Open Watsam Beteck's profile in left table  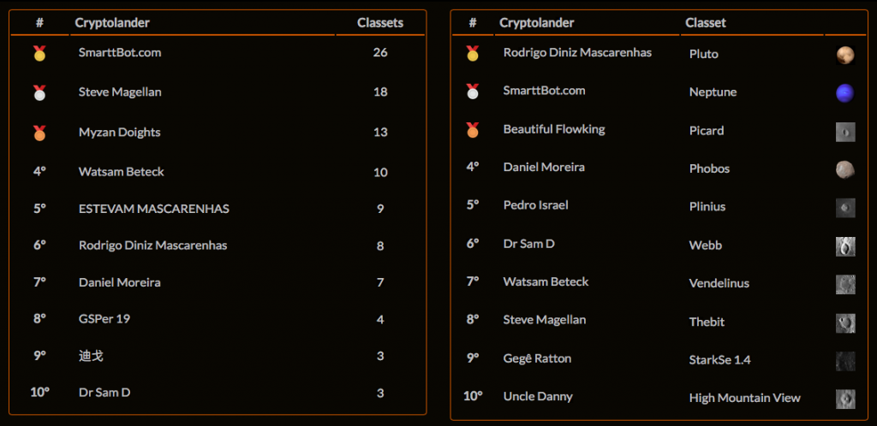point(122,172)
